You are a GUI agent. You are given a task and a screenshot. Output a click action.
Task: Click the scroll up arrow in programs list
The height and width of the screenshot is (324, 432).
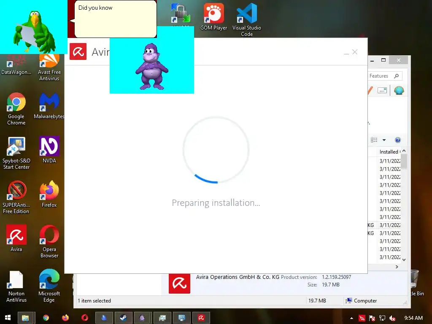point(404,151)
